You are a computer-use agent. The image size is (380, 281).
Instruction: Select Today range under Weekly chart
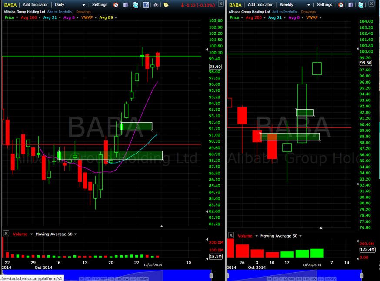pos(330,278)
